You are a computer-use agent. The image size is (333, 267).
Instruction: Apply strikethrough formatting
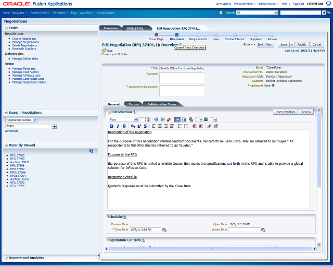145,126
